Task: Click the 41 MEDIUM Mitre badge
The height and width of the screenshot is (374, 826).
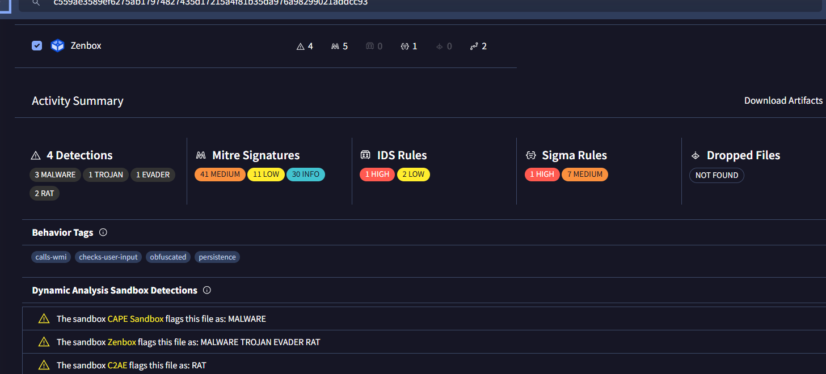Action: 220,174
